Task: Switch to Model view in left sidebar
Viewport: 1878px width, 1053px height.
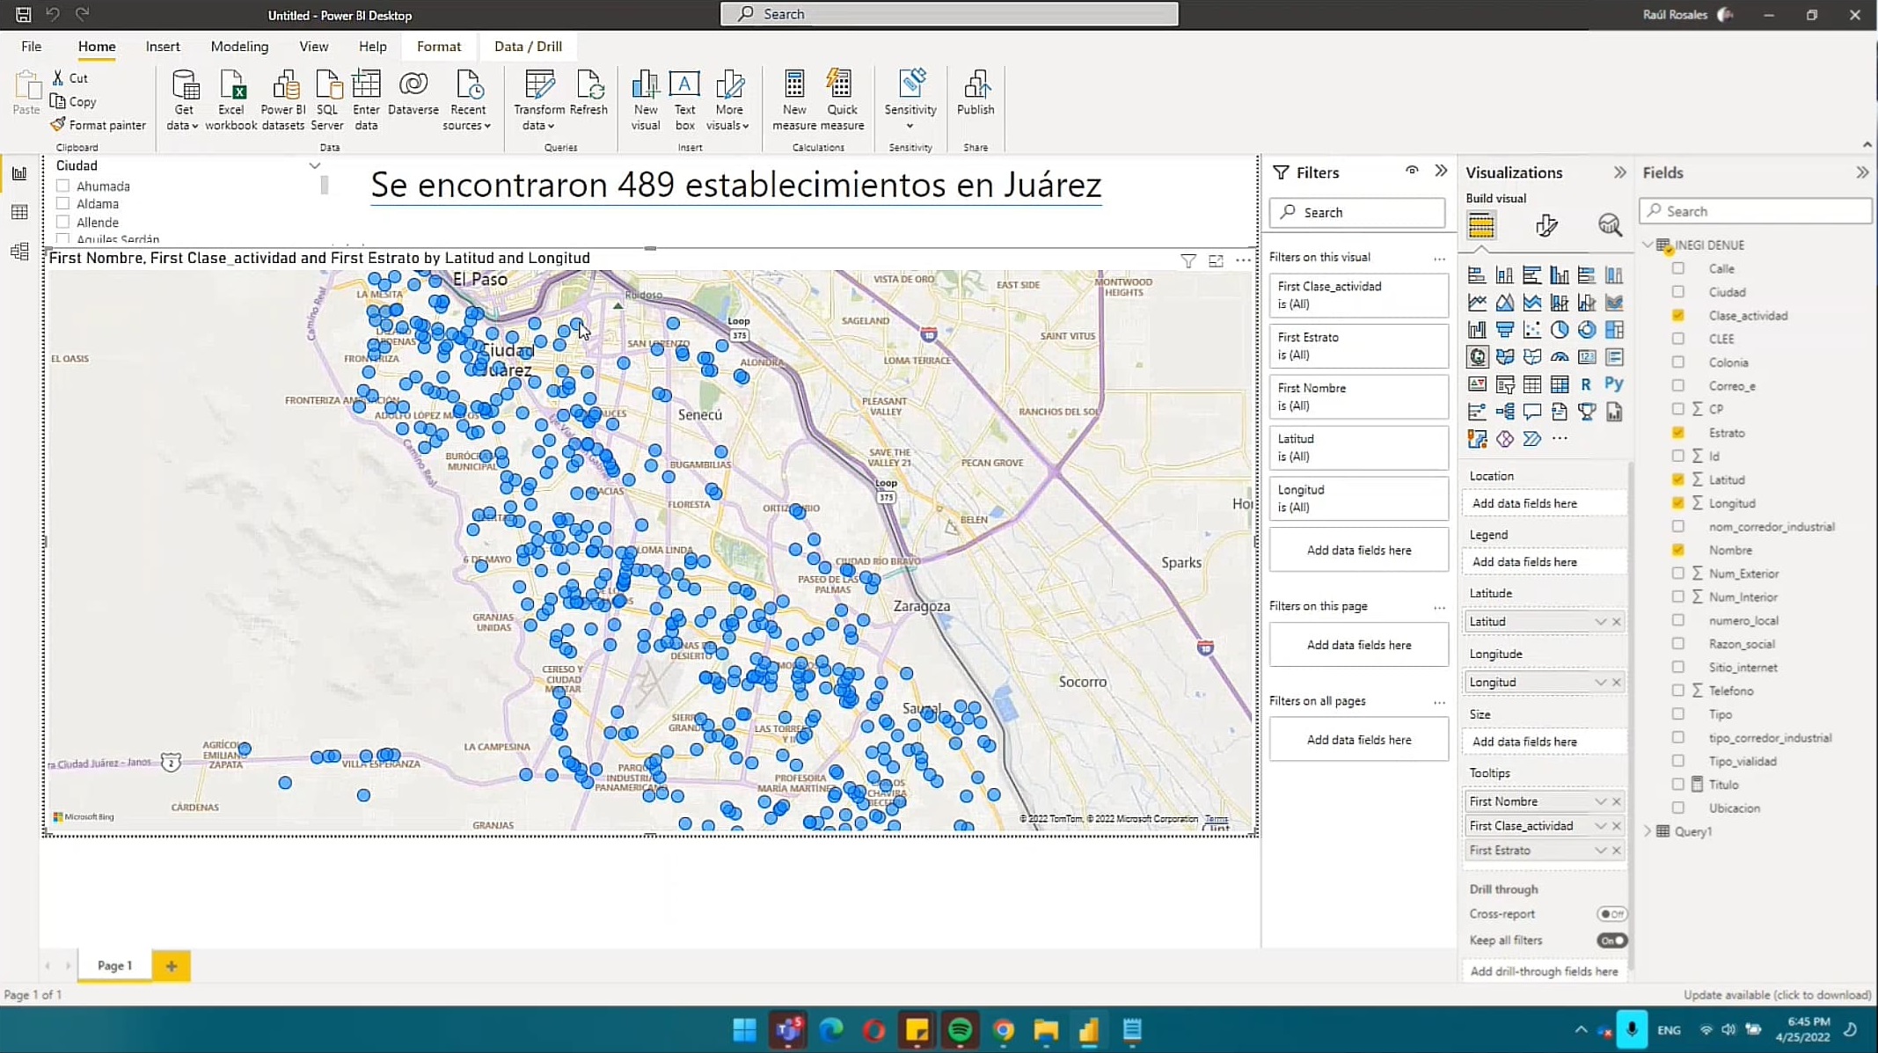Action: (x=19, y=252)
